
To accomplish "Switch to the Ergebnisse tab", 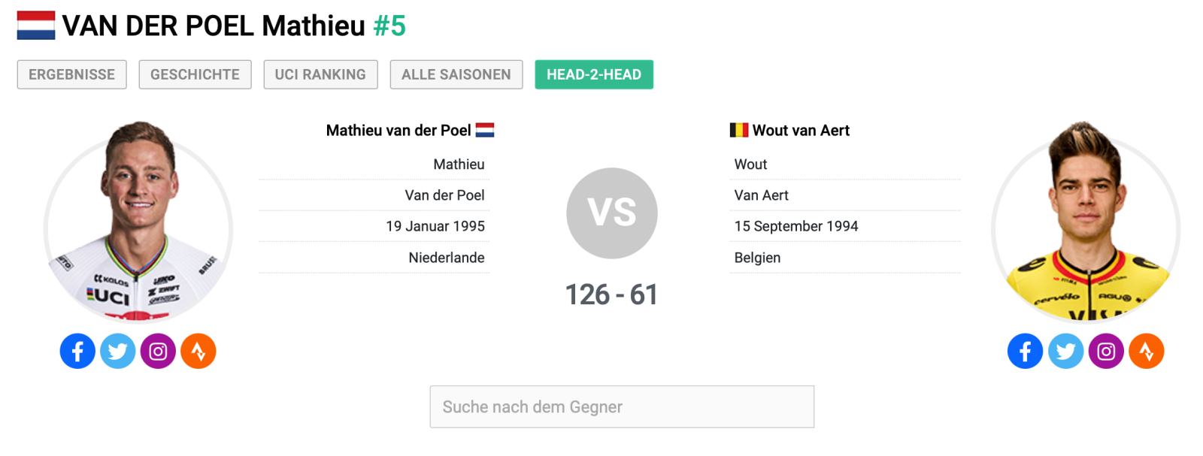I will (x=72, y=74).
